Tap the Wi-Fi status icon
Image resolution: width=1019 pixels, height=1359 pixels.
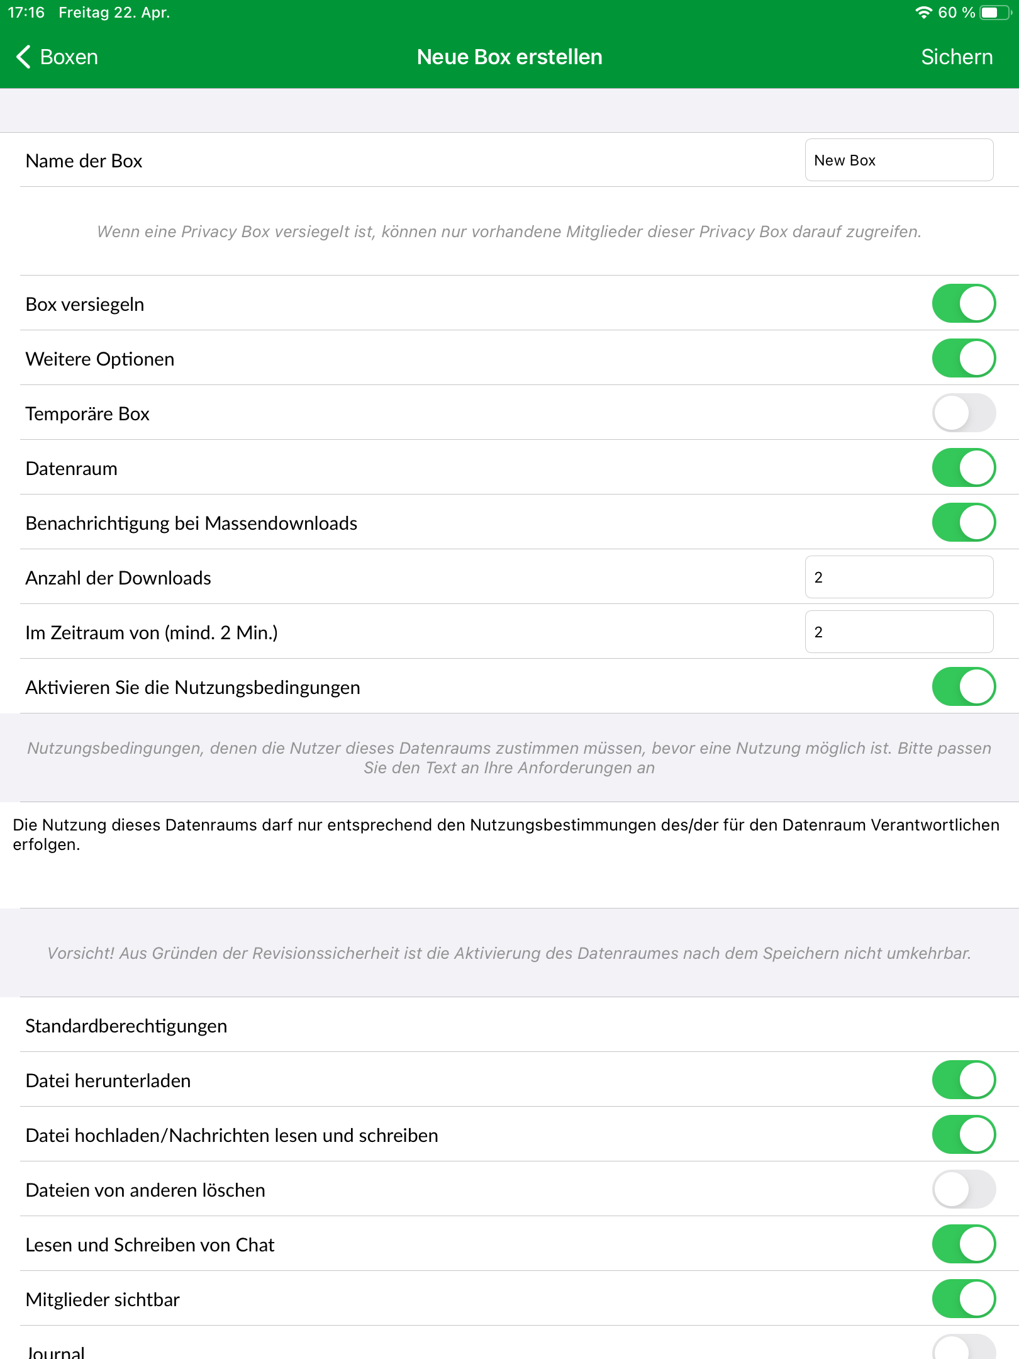coord(923,13)
